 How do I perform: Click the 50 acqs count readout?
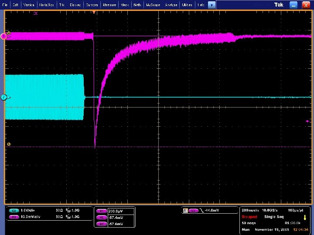tap(249, 223)
